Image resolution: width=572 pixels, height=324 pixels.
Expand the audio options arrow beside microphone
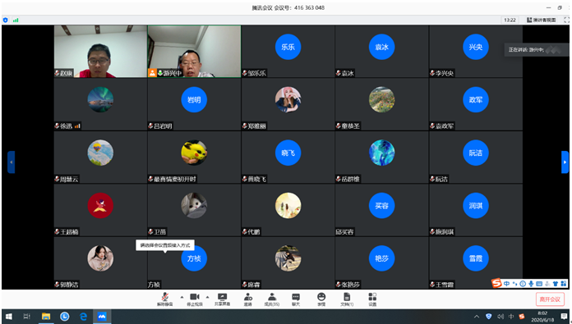click(x=182, y=297)
